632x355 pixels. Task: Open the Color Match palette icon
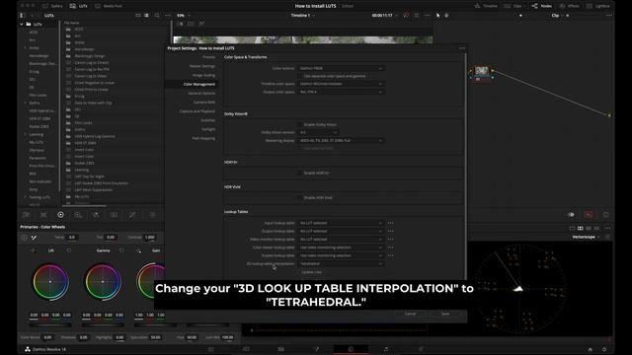tap(43, 215)
